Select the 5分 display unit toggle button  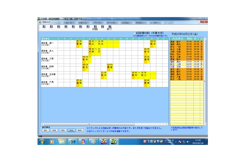coord(46,130)
